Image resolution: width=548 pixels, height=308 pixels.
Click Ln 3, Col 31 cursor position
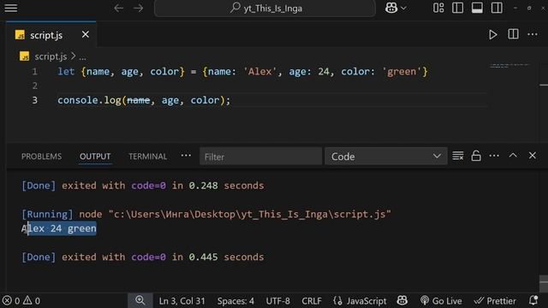pos(182,300)
